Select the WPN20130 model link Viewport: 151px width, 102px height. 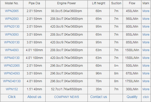click(12, 27)
